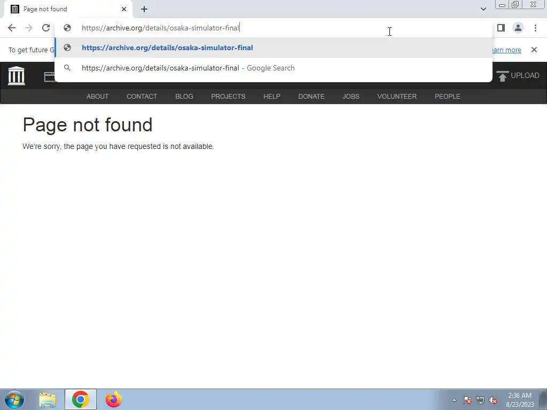This screenshot has width=547, height=410.
Task: Click the muted volume tray icon
Action: tap(493, 400)
